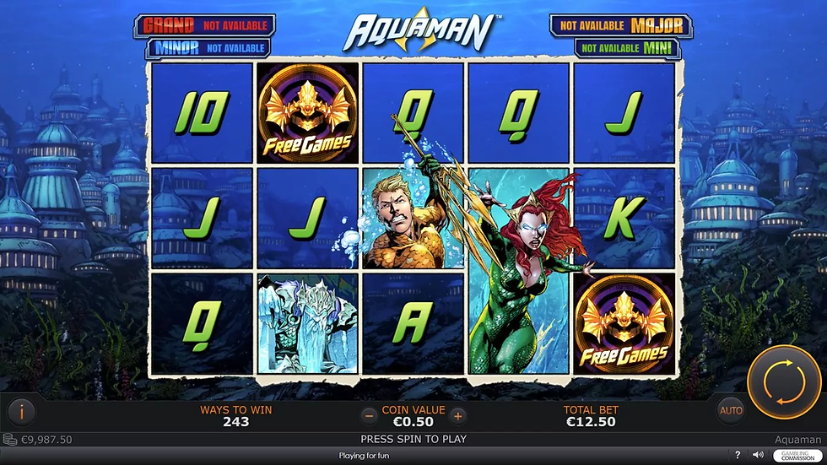Open the info paytable button
This screenshot has height=465, width=827.
click(x=21, y=412)
